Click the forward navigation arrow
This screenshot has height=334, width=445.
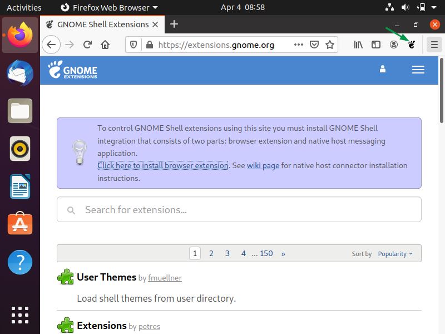point(70,45)
